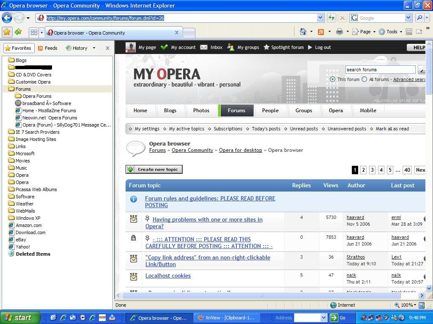The height and width of the screenshot is (324, 433).
Task: Select the 'All forums' radio button
Action: 364,79
